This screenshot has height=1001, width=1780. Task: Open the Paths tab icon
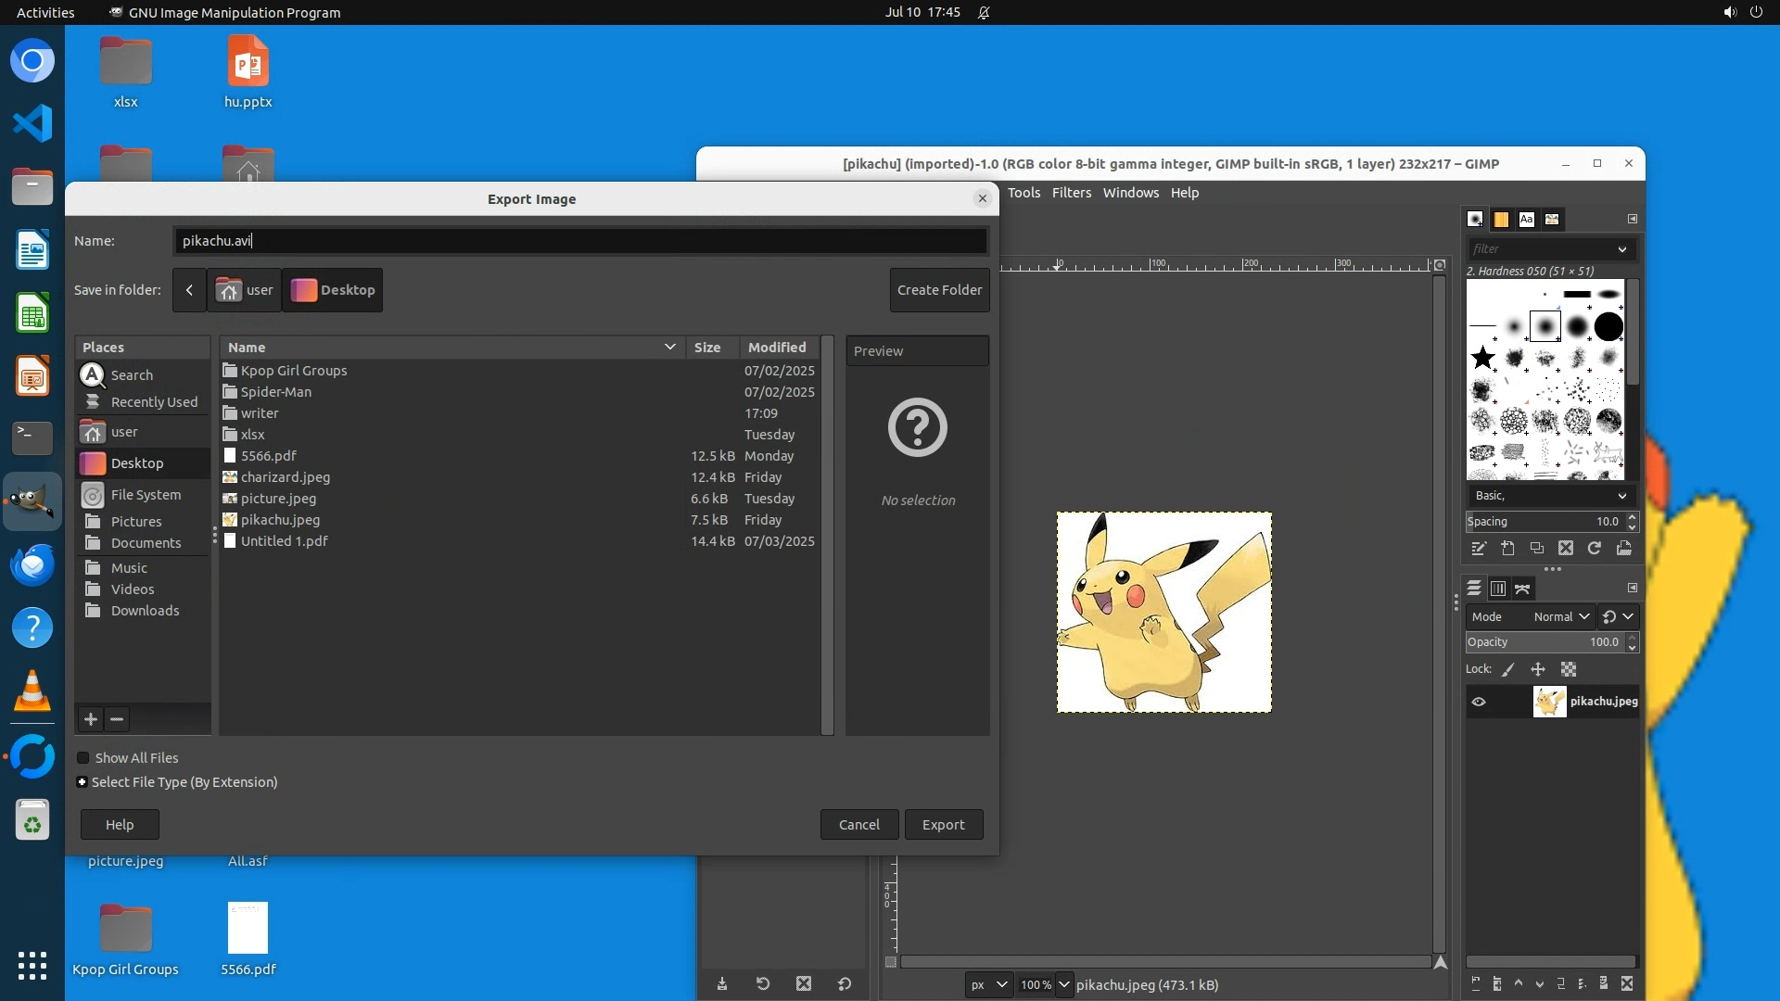[1522, 589]
